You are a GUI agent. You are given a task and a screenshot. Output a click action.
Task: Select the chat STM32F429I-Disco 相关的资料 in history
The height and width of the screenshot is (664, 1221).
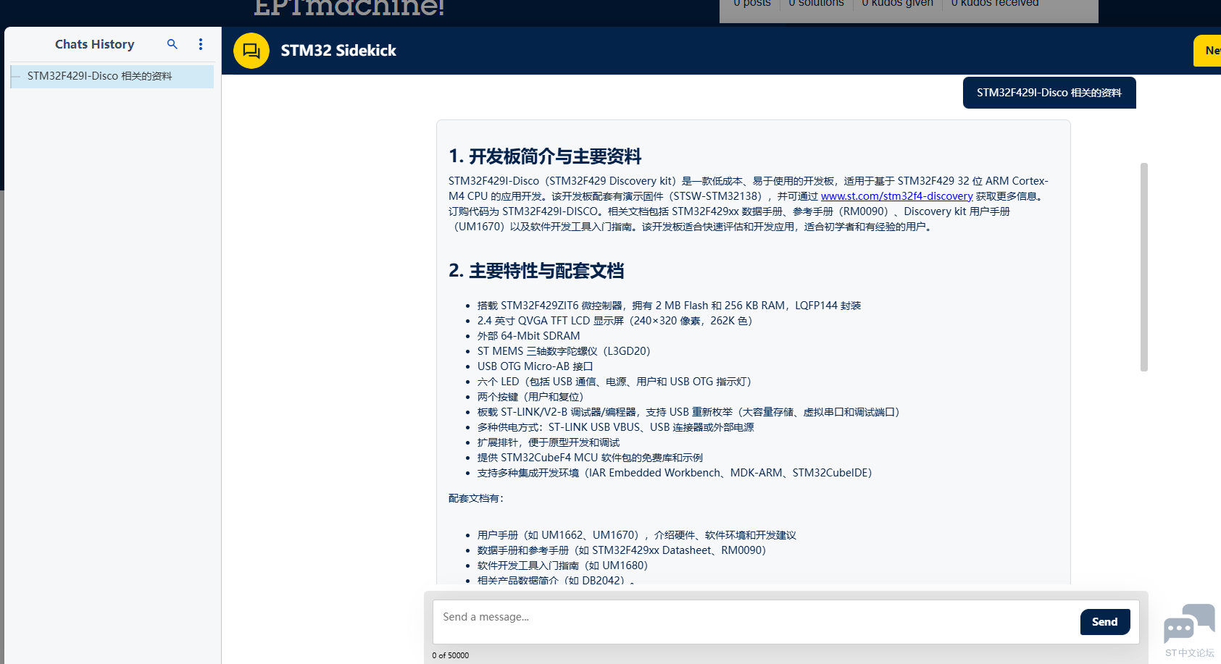pos(99,75)
